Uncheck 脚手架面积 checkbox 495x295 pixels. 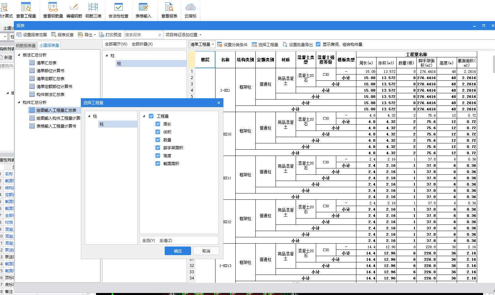(158, 148)
